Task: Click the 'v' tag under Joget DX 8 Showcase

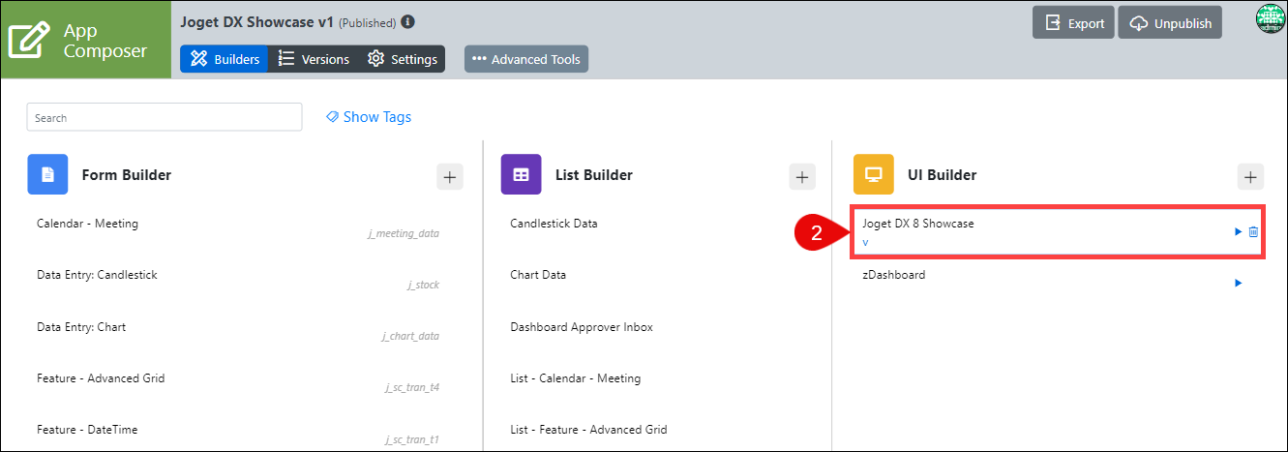Action: (x=865, y=242)
